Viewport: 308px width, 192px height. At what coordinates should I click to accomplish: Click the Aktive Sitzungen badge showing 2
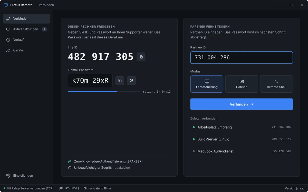click(x=44, y=29)
